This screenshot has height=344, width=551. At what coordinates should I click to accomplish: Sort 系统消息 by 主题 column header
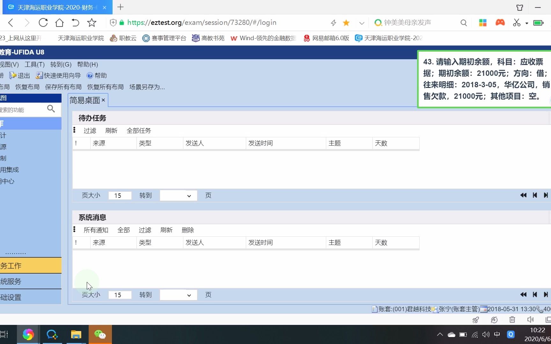[x=349, y=243]
